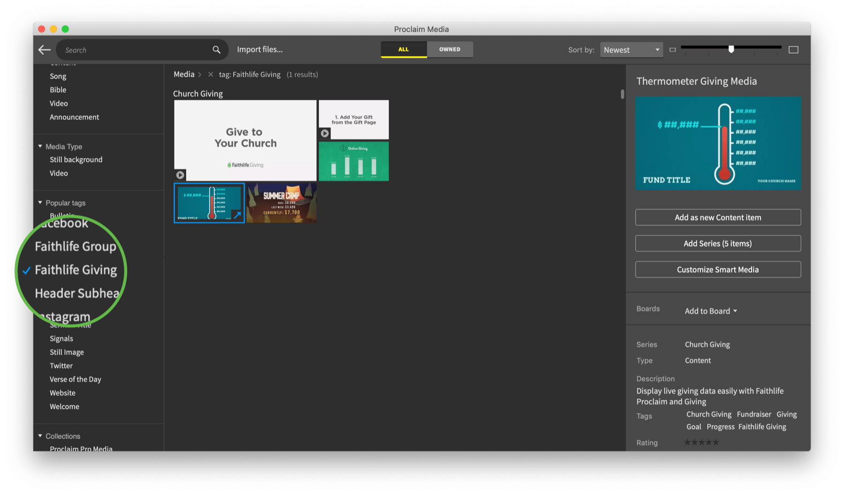Click Add as new Content item
This screenshot has width=844, height=495.
718,217
